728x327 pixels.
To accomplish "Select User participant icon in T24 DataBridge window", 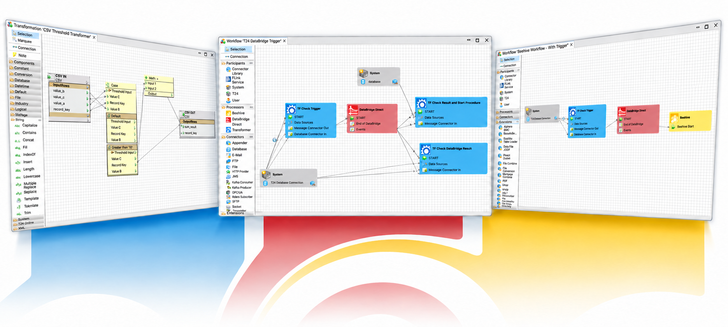I will pos(228,100).
